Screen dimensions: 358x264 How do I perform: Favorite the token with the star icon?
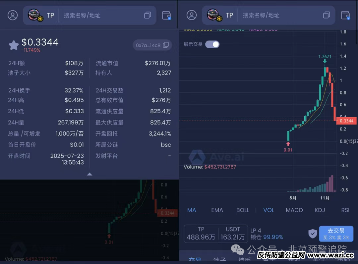(14, 45)
